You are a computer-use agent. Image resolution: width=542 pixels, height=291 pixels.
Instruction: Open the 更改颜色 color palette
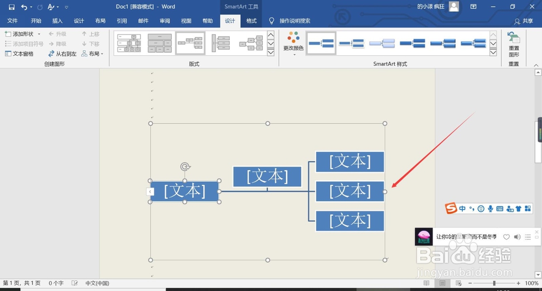293,43
